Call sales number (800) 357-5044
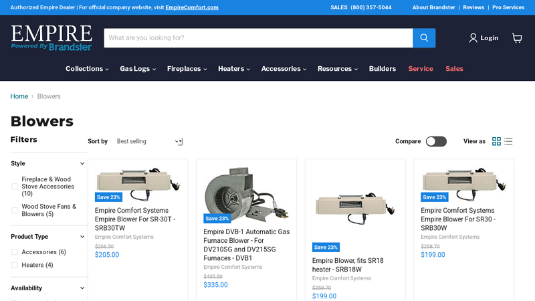 [371, 7]
